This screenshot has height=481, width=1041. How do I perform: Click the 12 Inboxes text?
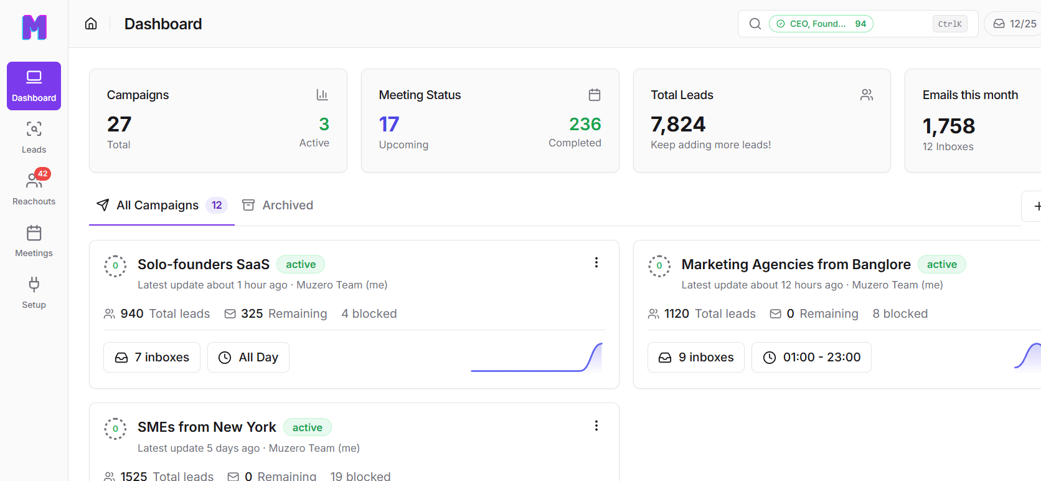tap(948, 147)
